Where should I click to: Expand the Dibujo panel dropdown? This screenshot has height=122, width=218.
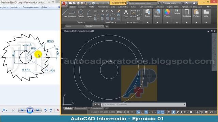81,22
